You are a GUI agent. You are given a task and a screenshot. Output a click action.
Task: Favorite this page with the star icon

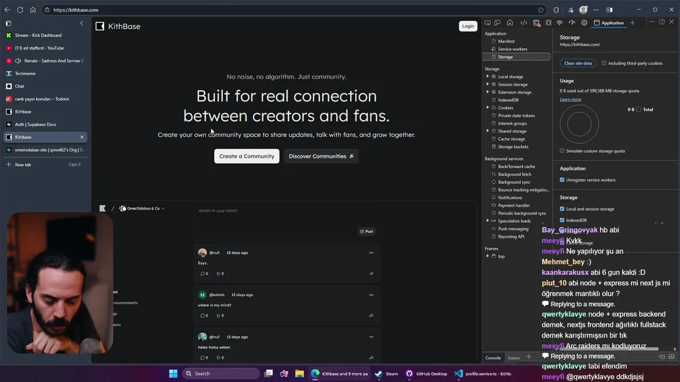click(541, 10)
